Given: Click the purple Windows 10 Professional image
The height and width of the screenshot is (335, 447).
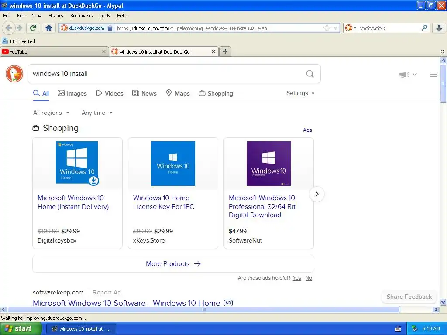Looking at the screenshot, I should (268, 164).
